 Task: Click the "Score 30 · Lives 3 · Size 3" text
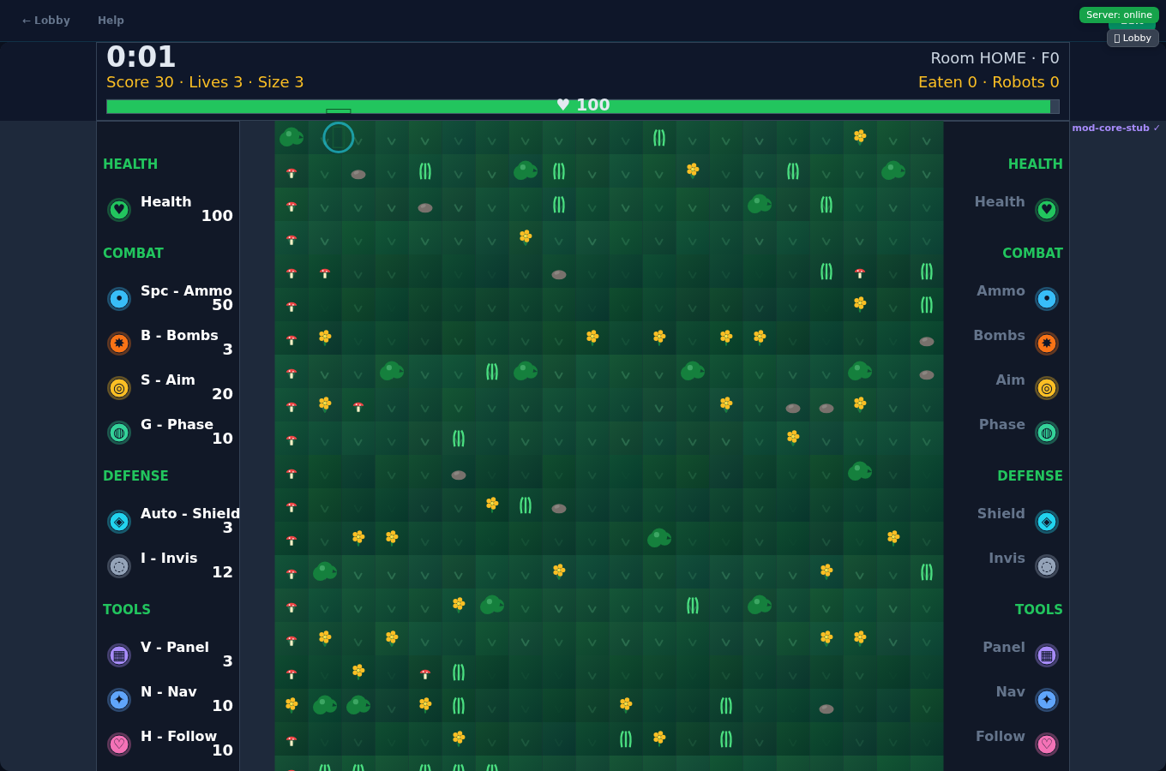click(x=205, y=82)
